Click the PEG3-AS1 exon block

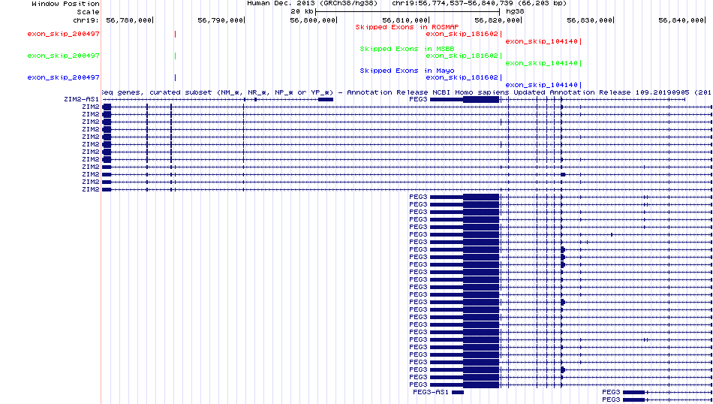coord(458,392)
